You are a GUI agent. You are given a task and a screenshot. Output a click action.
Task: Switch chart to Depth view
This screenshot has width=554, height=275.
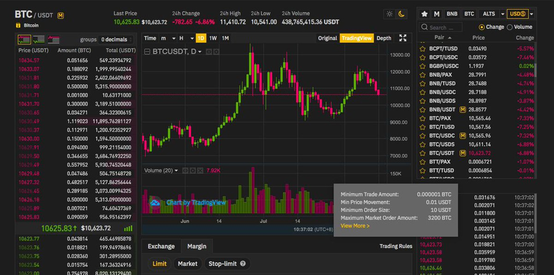pos(384,38)
